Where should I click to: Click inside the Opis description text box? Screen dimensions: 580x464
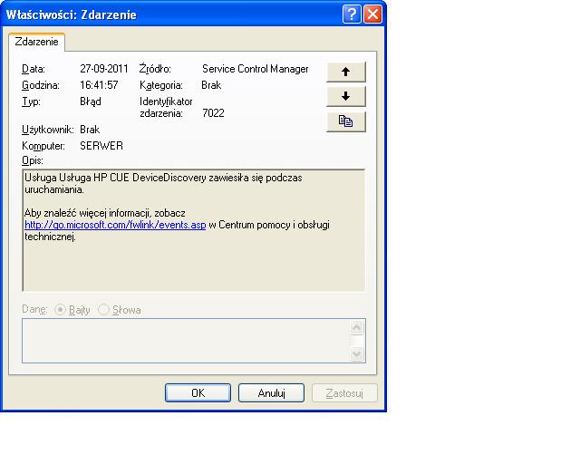pos(194,230)
